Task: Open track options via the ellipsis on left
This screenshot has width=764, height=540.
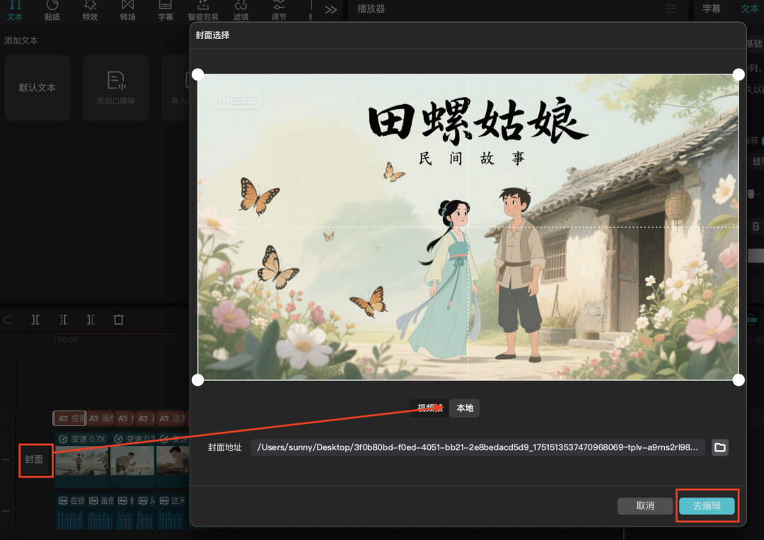Action: (6, 461)
